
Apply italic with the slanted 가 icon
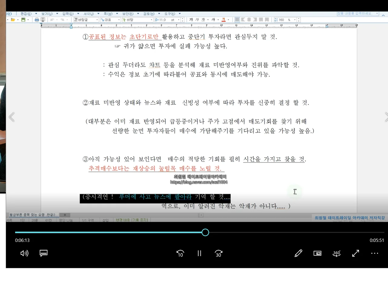[x=197, y=20]
